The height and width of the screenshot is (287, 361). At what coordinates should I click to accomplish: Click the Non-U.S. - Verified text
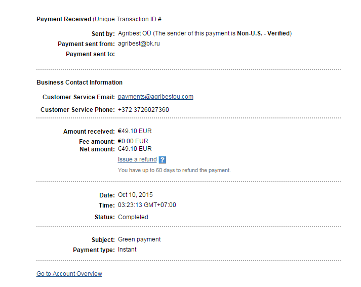pos(263,33)
